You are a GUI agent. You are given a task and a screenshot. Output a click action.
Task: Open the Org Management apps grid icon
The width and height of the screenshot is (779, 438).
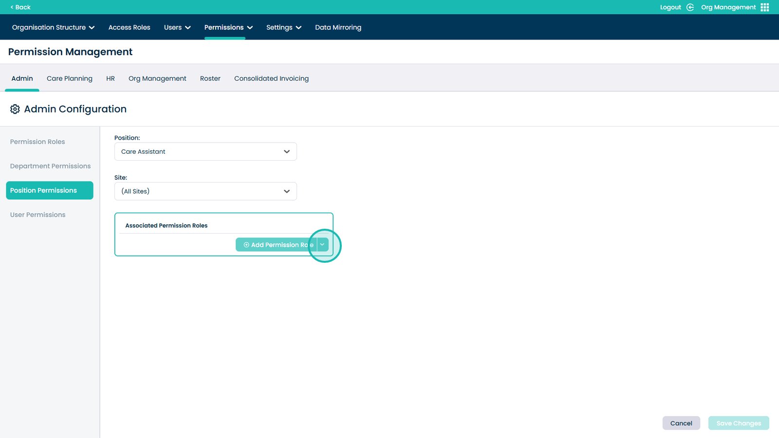(764, 7)
